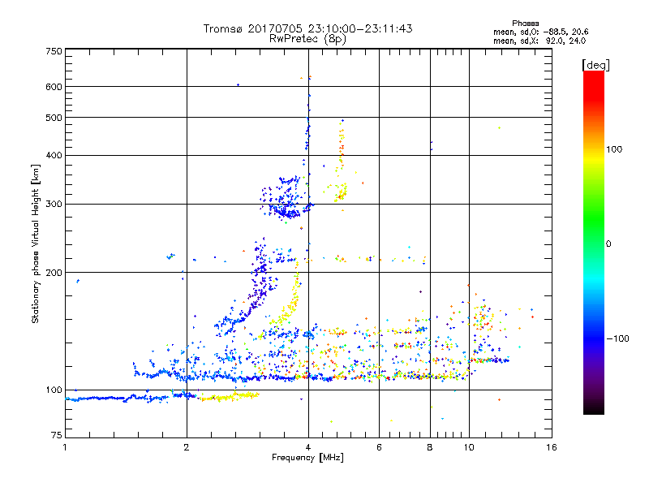The image size is (649, 487).
Task: Click the y-axis tick label '75'
Action: pyautogui.click(x=57, y=435)
